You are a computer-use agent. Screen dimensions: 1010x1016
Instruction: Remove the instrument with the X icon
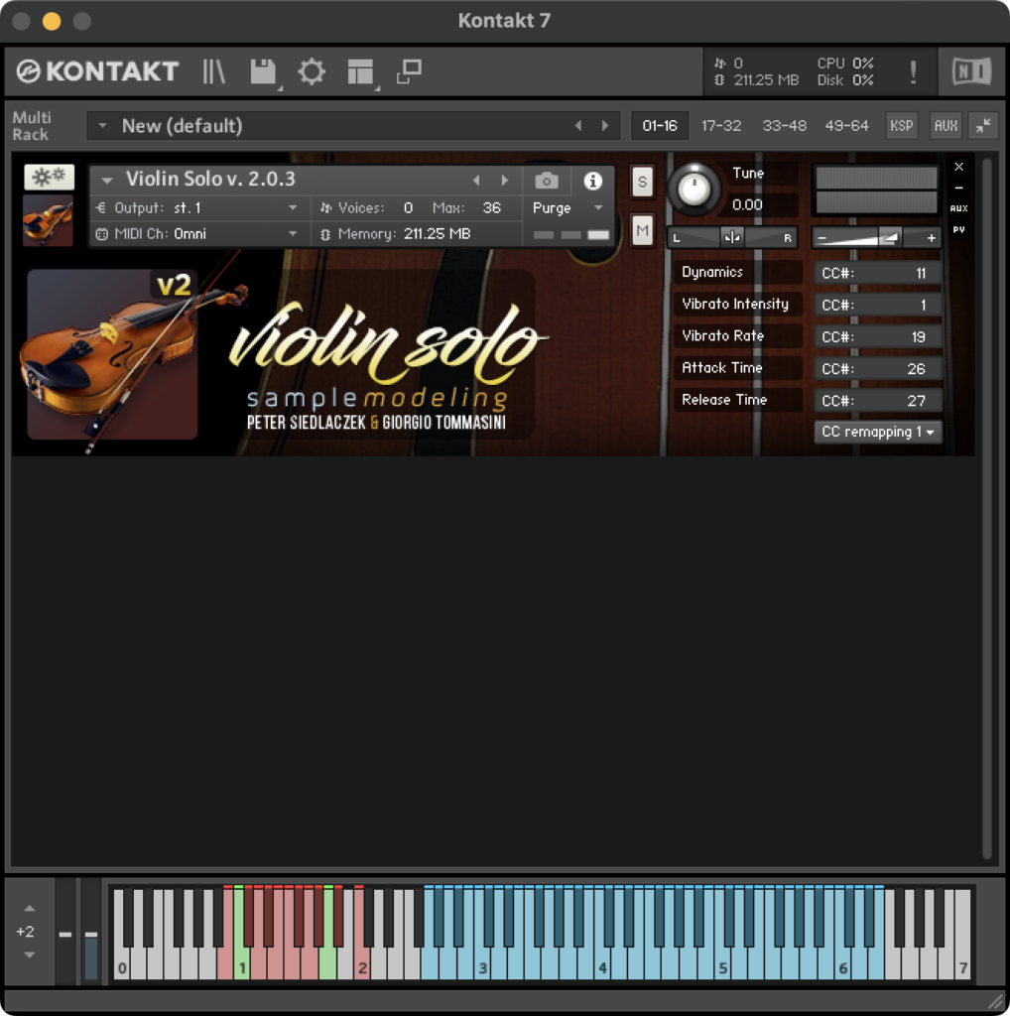click(x=958, y=167)
